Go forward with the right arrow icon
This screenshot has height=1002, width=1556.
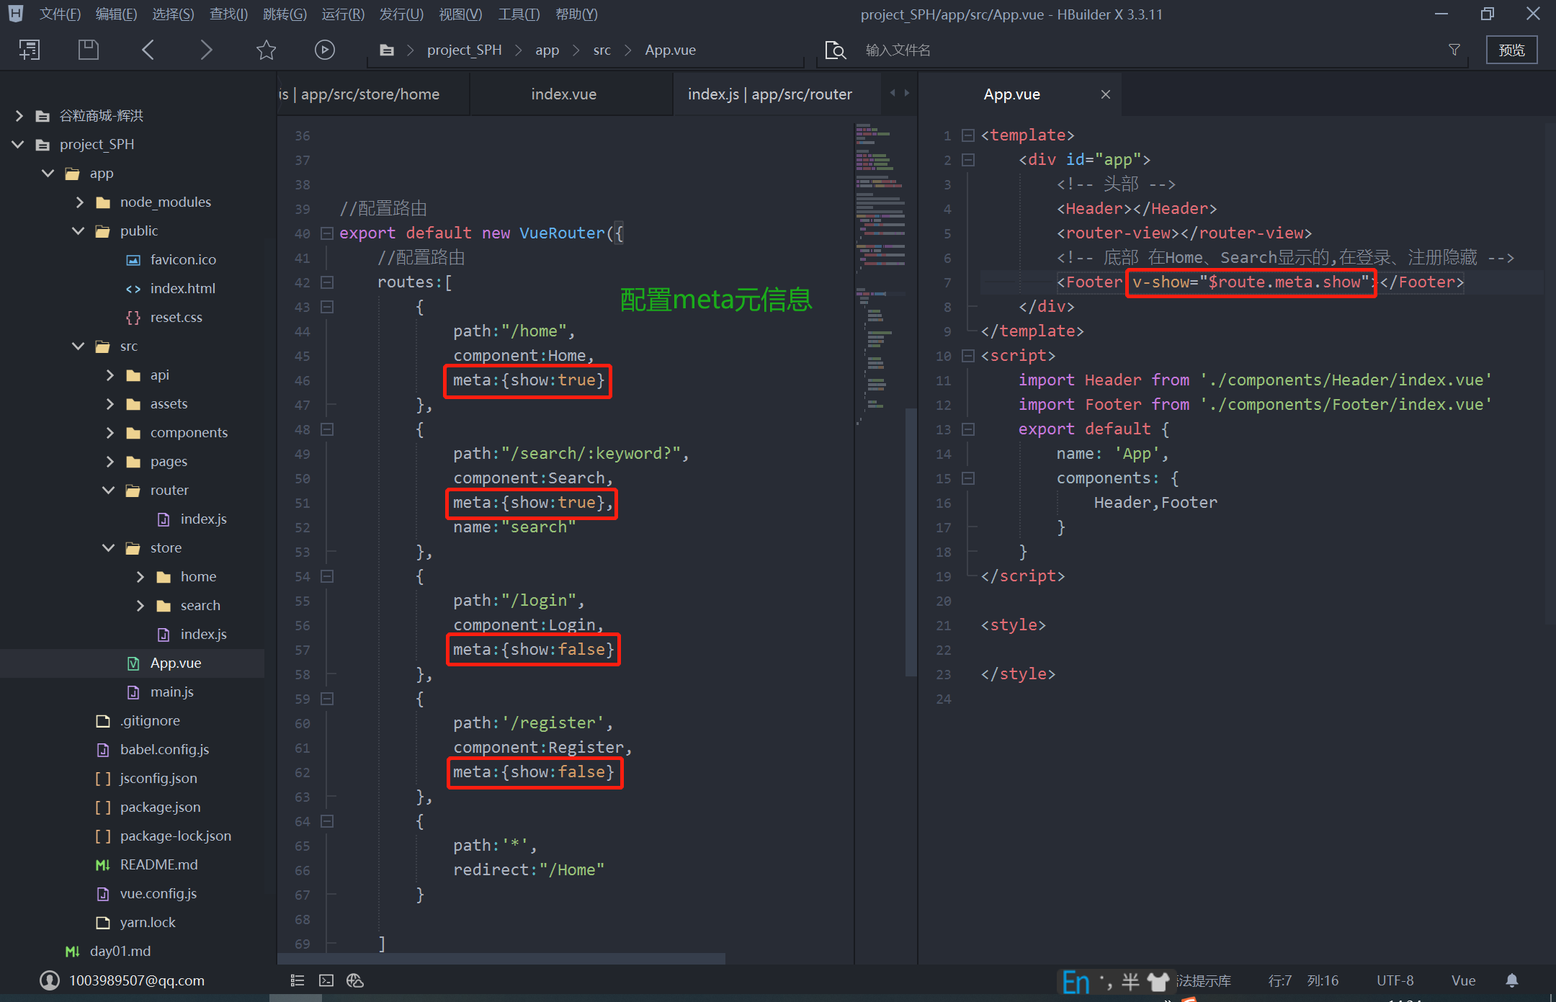[x=207, y=50]
